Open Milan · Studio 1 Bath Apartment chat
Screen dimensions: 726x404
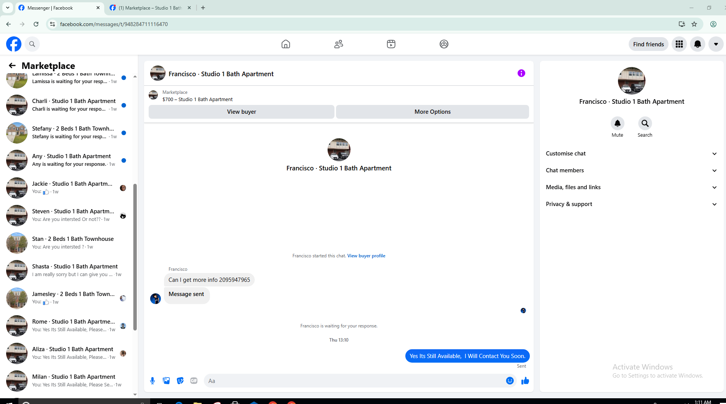[x=67, y=381]
